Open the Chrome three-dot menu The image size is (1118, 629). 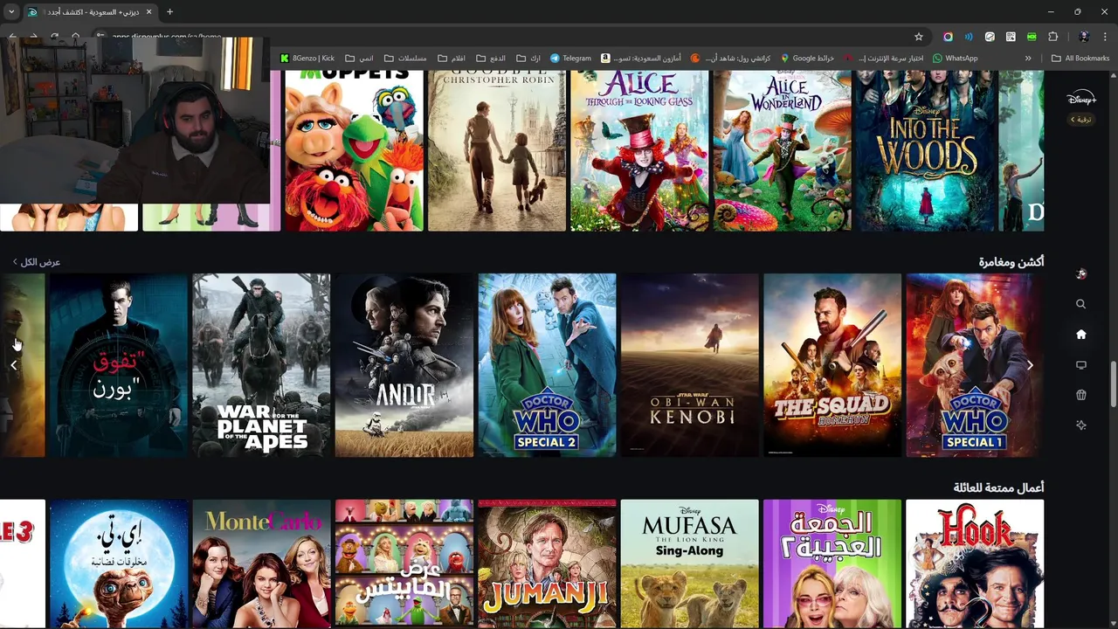click(x=1105, y=37)
